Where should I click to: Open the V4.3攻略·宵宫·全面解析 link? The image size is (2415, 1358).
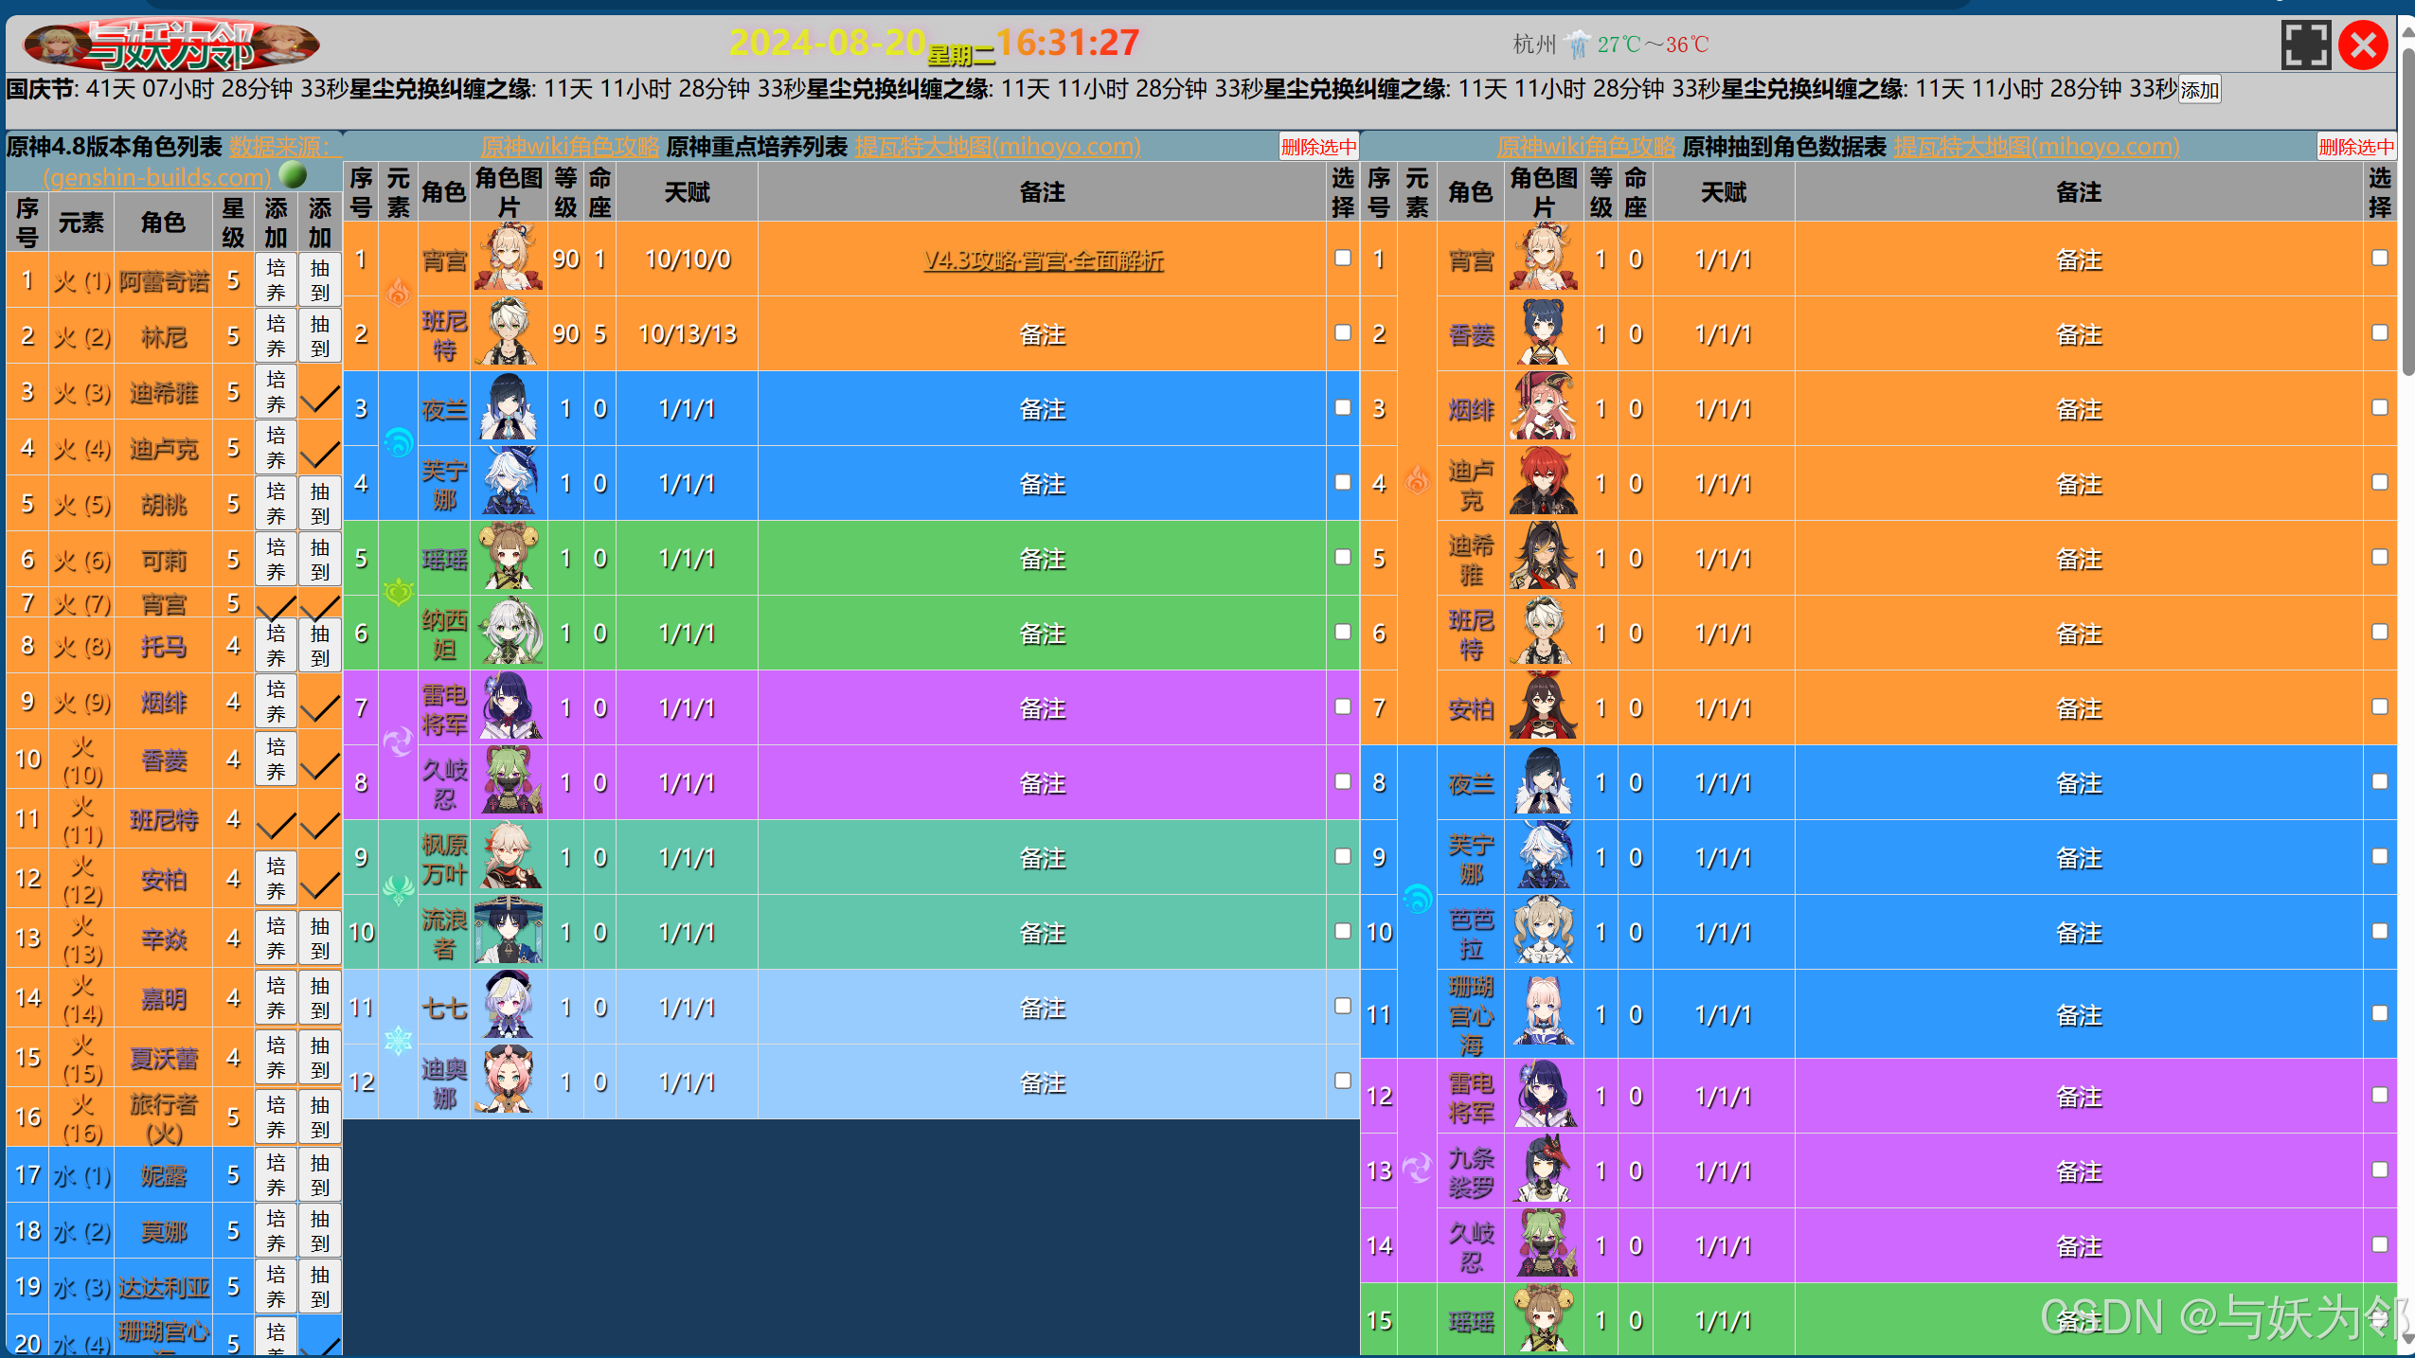coord(1043,259)
